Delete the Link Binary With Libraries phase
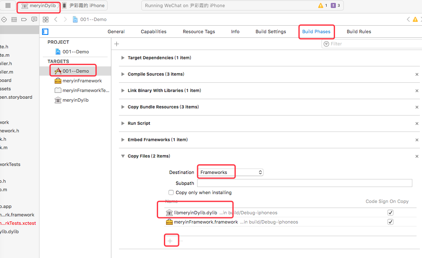Viewport: 422px width, 258px height. click(417, 91)
